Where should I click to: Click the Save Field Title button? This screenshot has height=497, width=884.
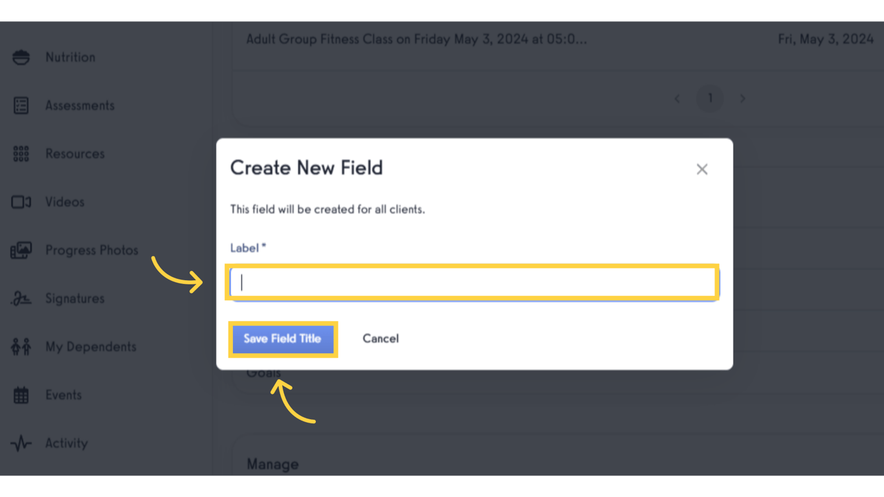tap(283, 338)
